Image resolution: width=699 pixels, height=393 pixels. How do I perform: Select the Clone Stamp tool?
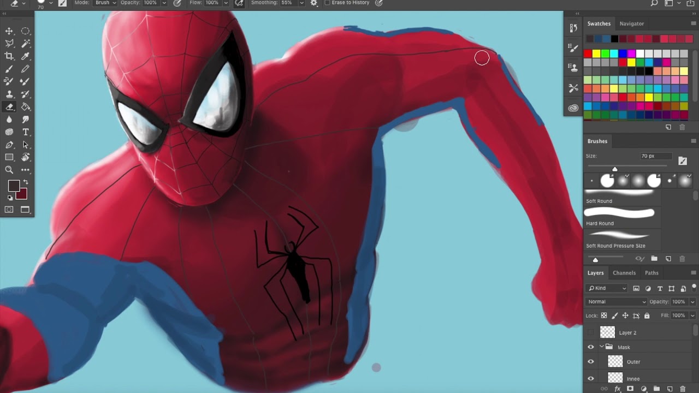9,94
